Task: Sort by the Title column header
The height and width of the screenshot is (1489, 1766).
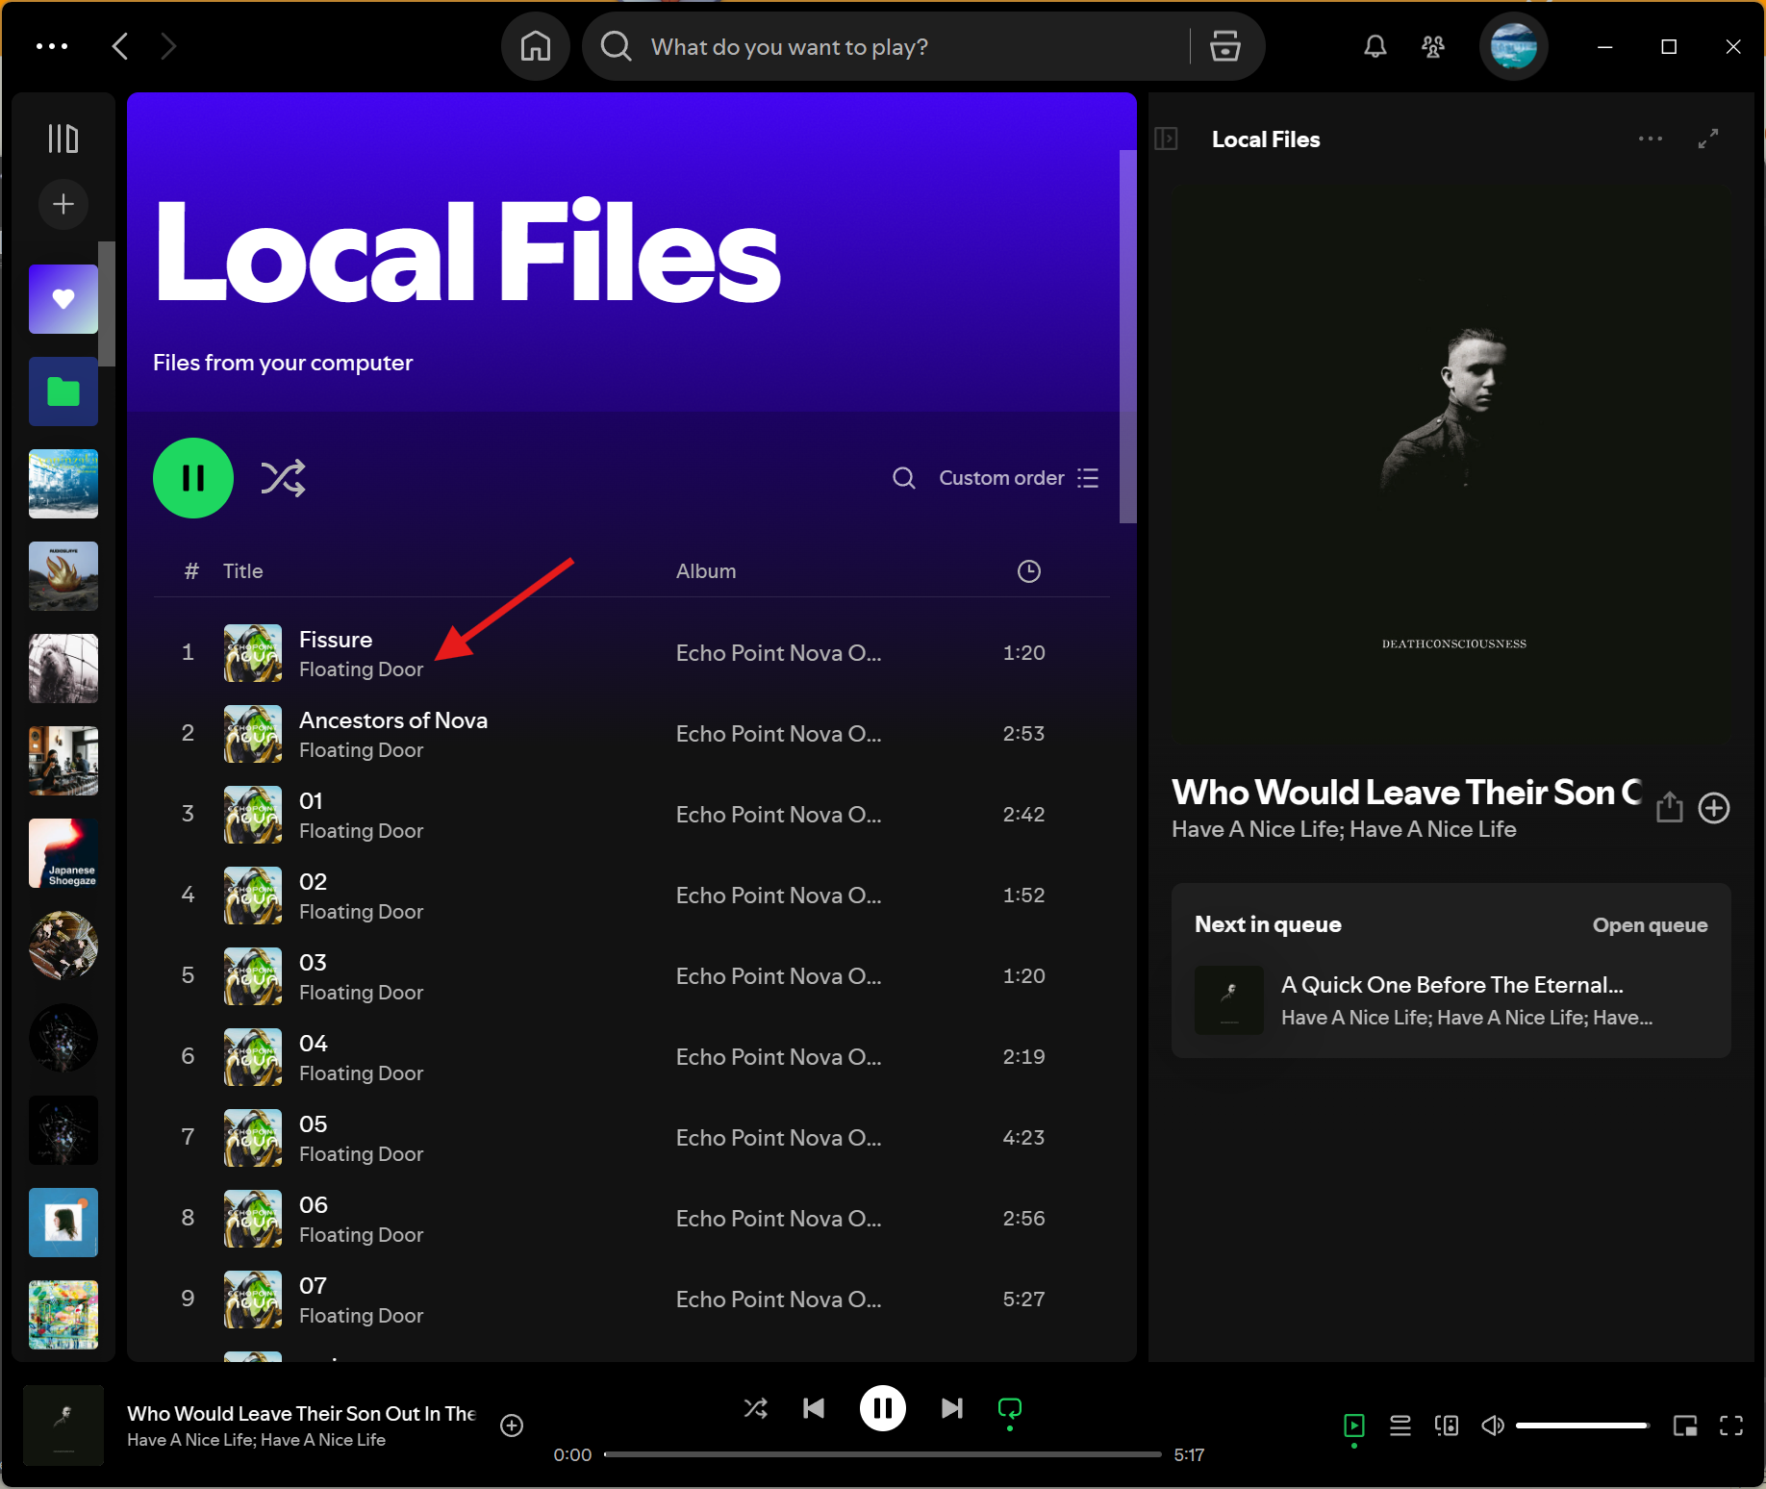Action: point(243,571)
